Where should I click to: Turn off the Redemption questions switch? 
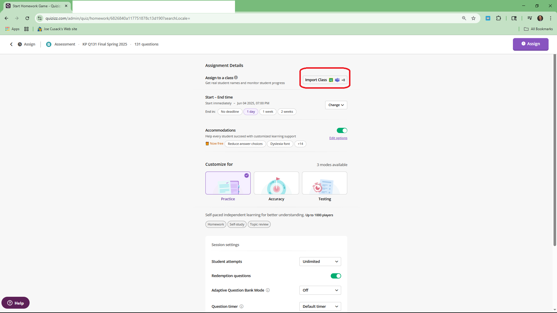(336, 276)
